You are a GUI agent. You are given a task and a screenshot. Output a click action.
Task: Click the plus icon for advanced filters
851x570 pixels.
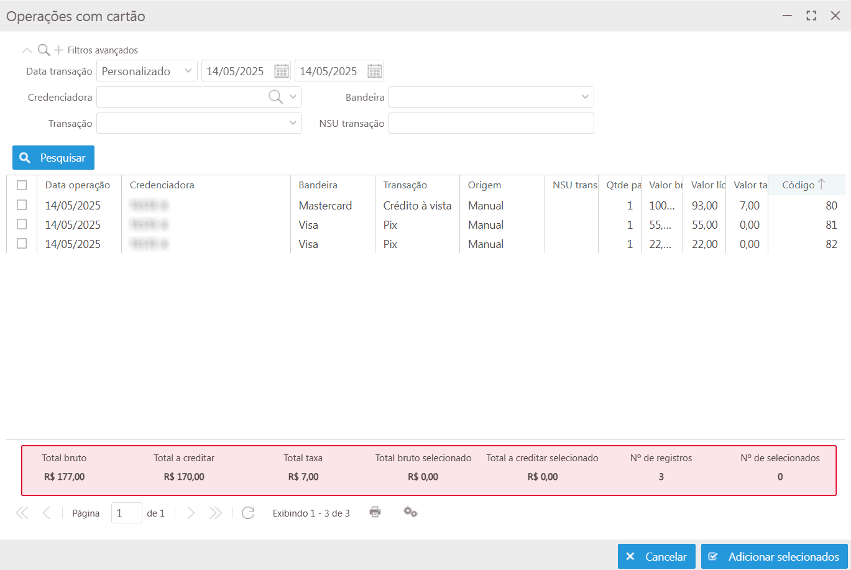point(59,50)
